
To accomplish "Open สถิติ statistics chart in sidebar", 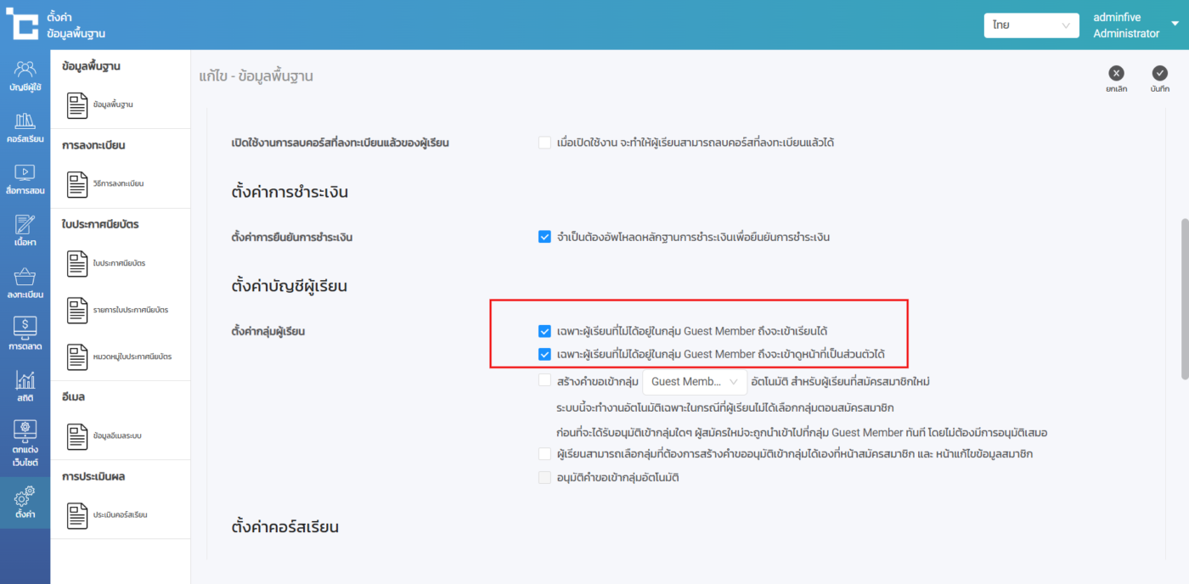I will pyautogui.click(x=25, y=386).
